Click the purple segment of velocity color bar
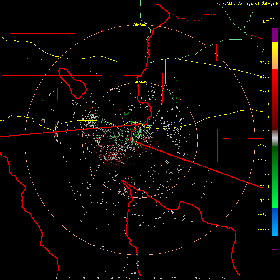This screenshot has height=280, width=280. [x=275, y=35]
